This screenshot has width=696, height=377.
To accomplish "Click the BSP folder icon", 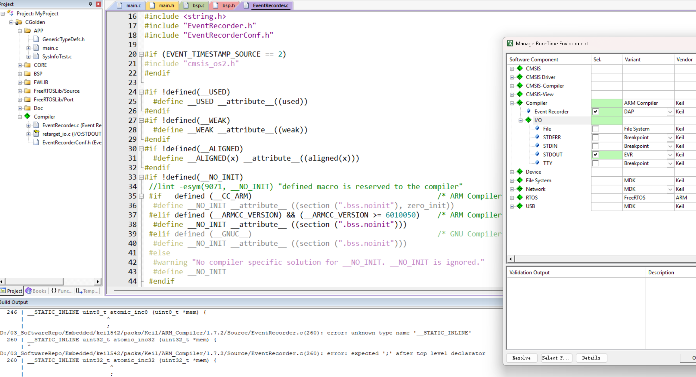I will pos(28,73).
